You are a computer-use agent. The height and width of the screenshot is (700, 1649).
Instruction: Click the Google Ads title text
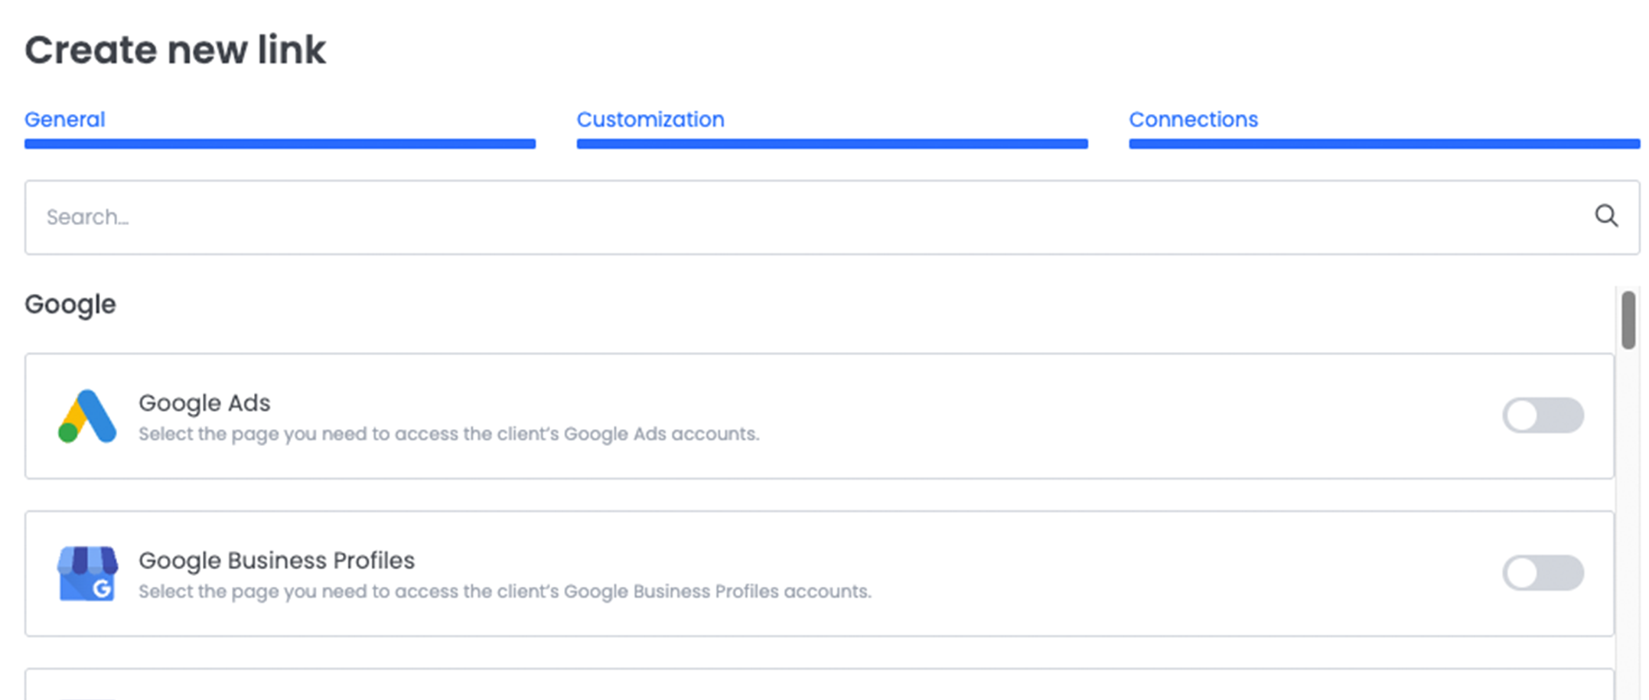(x=204, y=403)
